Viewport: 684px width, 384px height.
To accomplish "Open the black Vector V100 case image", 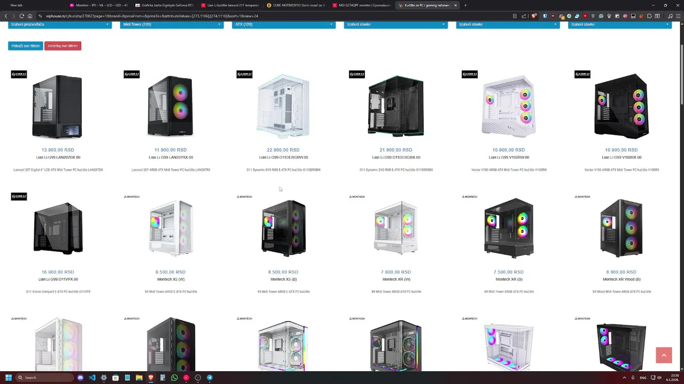I will [x=621, y=107].
